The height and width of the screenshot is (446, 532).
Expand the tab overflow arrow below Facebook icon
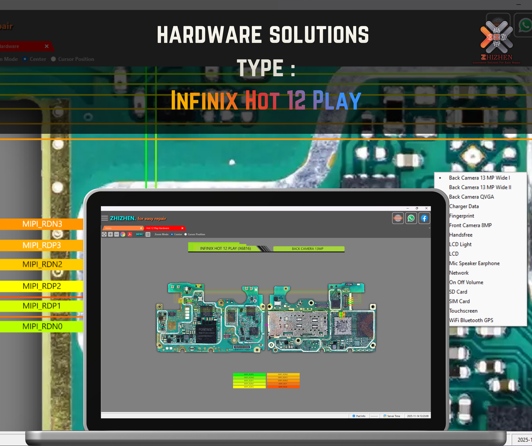[429, 228]
